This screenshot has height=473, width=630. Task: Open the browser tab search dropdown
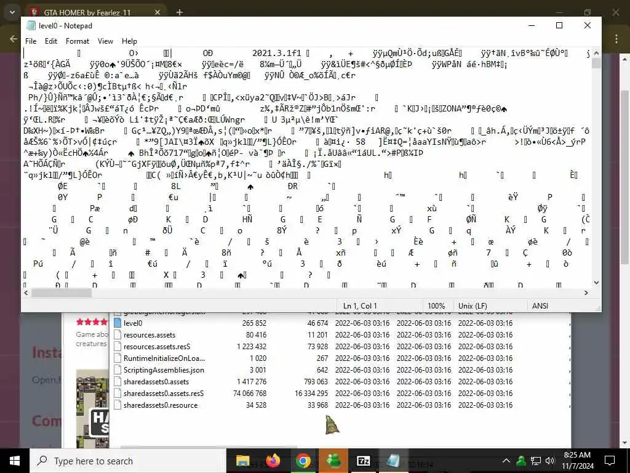pos(12,12)
